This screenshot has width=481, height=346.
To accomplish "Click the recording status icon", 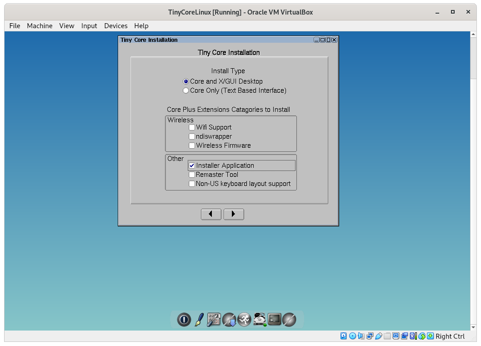I will [404, 336].
